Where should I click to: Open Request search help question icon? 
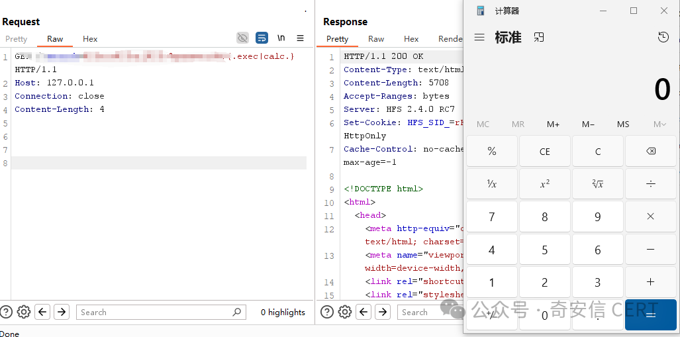click(6, 312)
